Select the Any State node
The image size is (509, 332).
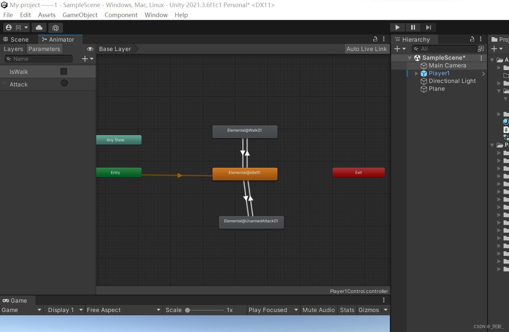[119, 140]
